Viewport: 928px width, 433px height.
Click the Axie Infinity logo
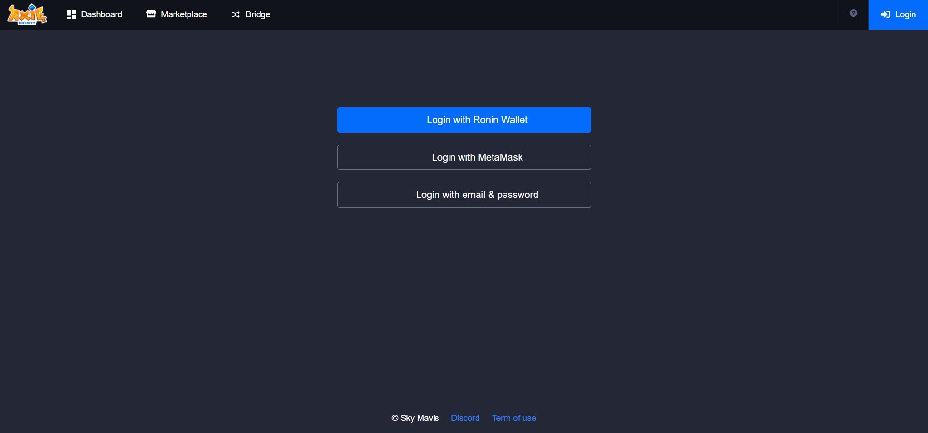pos(27,14)
